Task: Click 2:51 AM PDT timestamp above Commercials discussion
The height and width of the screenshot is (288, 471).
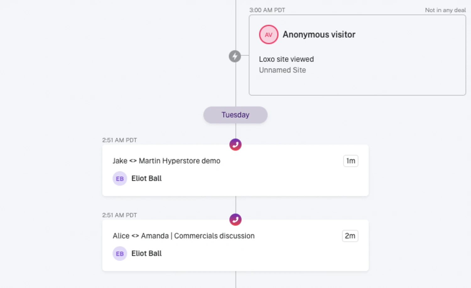Action: [119, 215]
